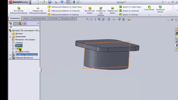The width and height of the screenshot is (178, 100).
Task: Open the SolidWorks menu flyout arrow
Action: 30,2
